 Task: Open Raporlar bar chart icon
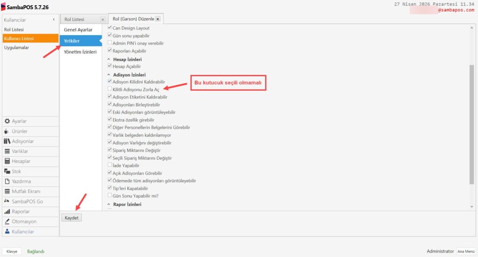pos(7,212)
